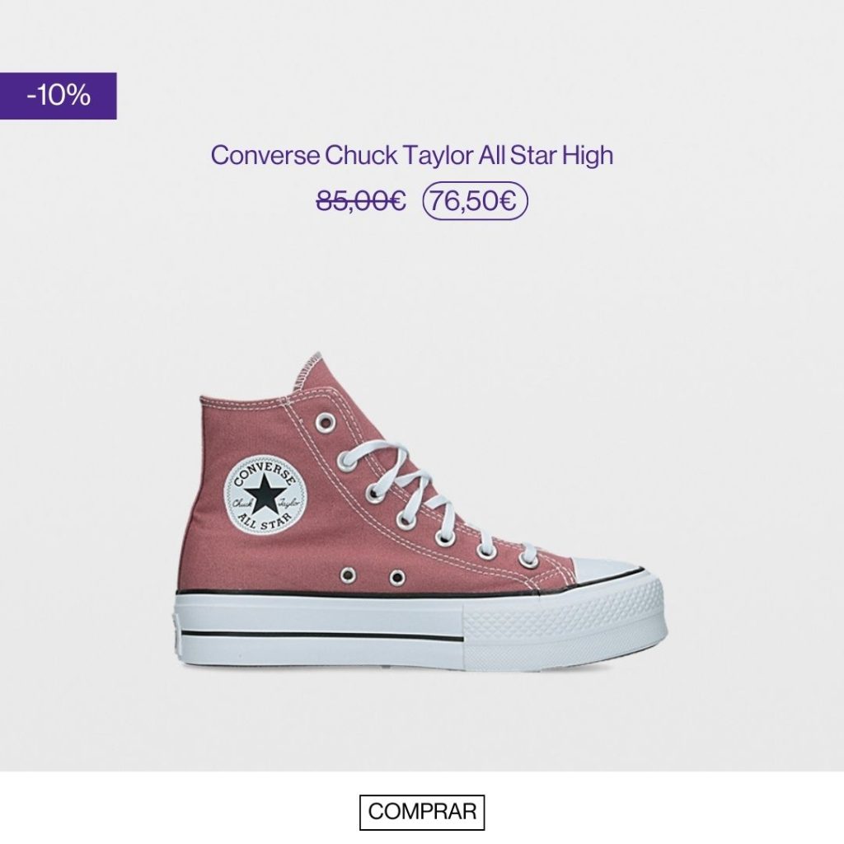Image resolution: width=844 pixels, height=844 pixels.
Task: Click the discounted price 76,50€ pill
Action: click(x=476, y=201)
